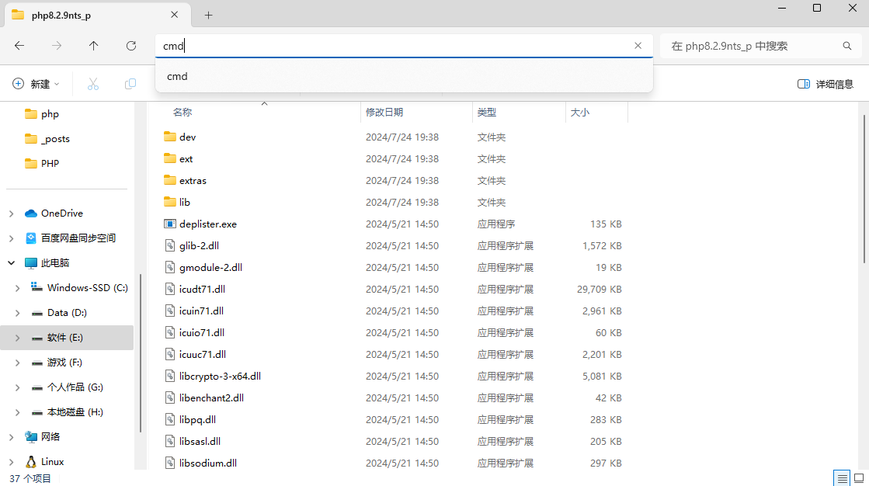
Task: Open 软件 (E:) drive in sidebar
Action: click(64, 338)
